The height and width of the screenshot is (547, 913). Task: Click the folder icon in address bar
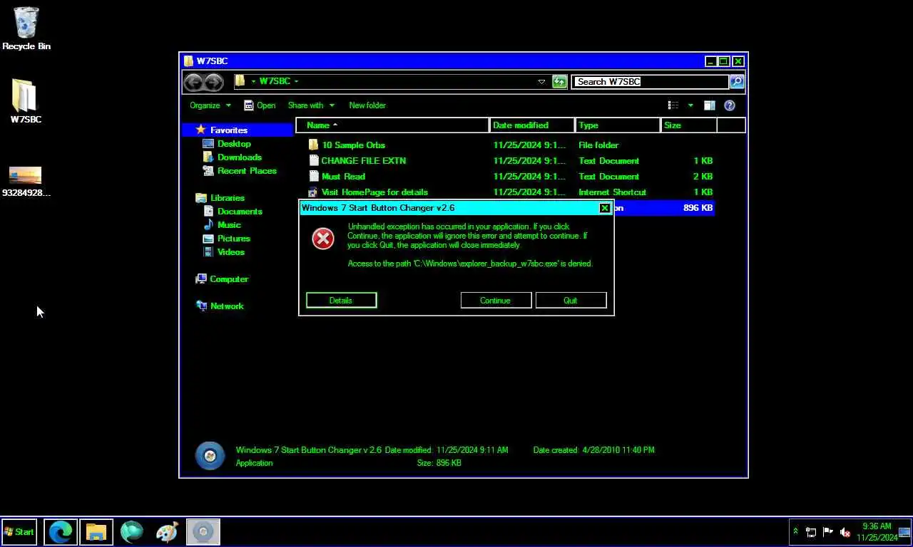[240, 81]
